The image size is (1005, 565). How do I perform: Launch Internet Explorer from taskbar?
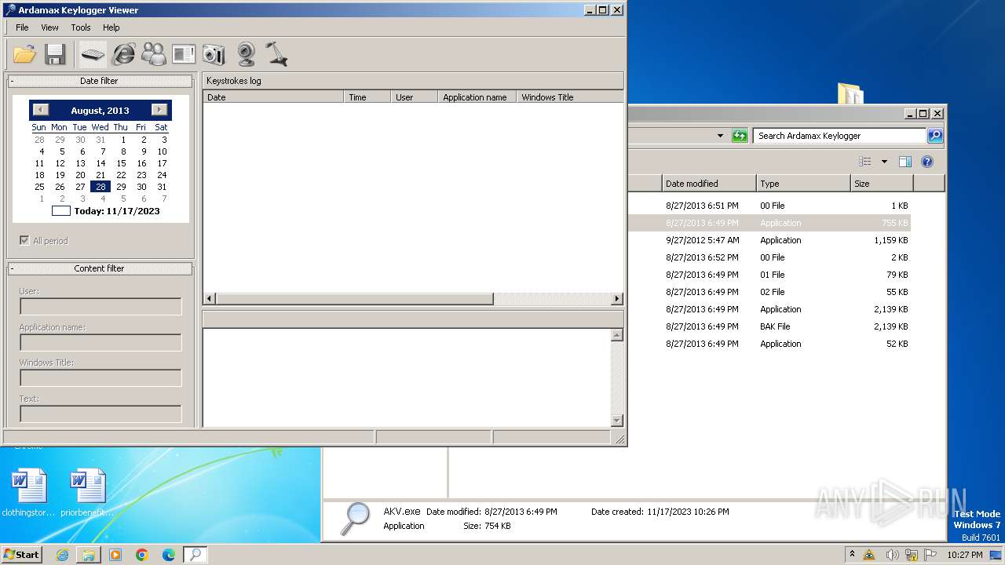coord(63,555)
